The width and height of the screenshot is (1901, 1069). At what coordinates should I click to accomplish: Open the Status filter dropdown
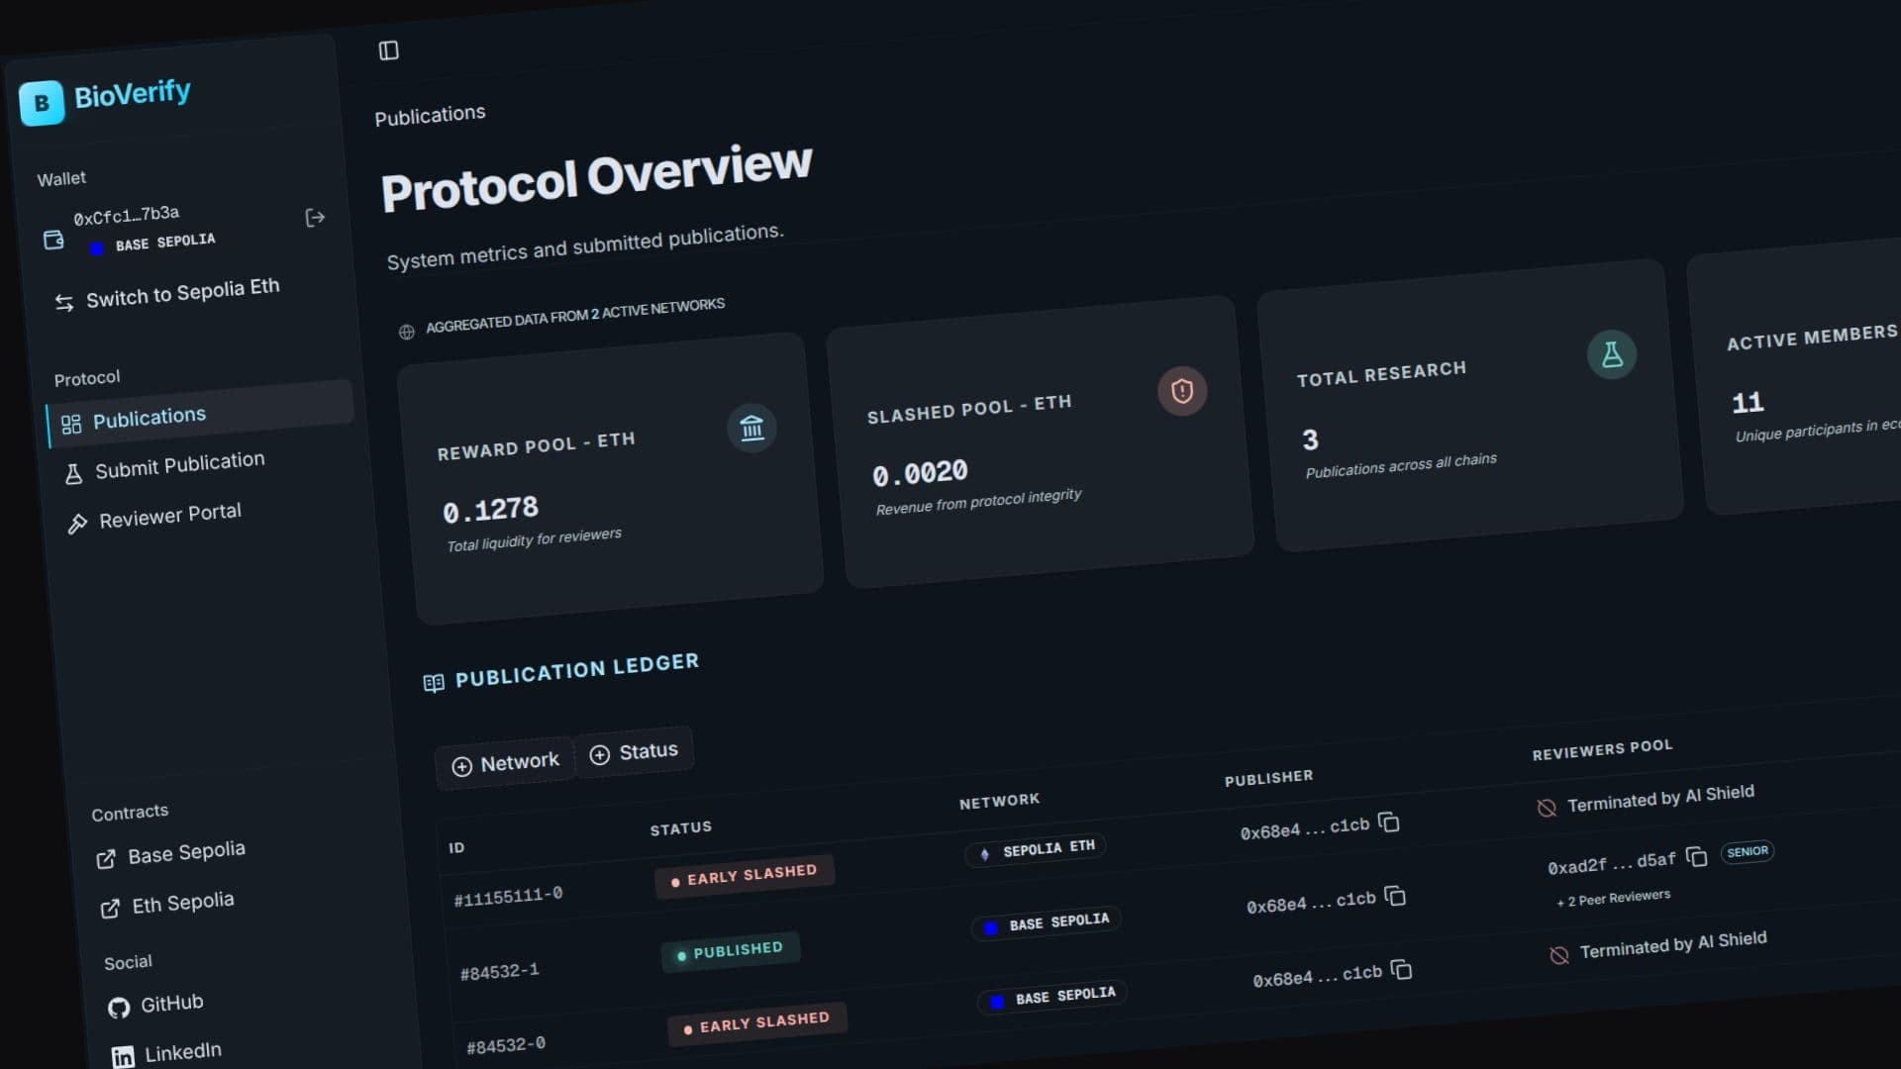tap(635, 753)
